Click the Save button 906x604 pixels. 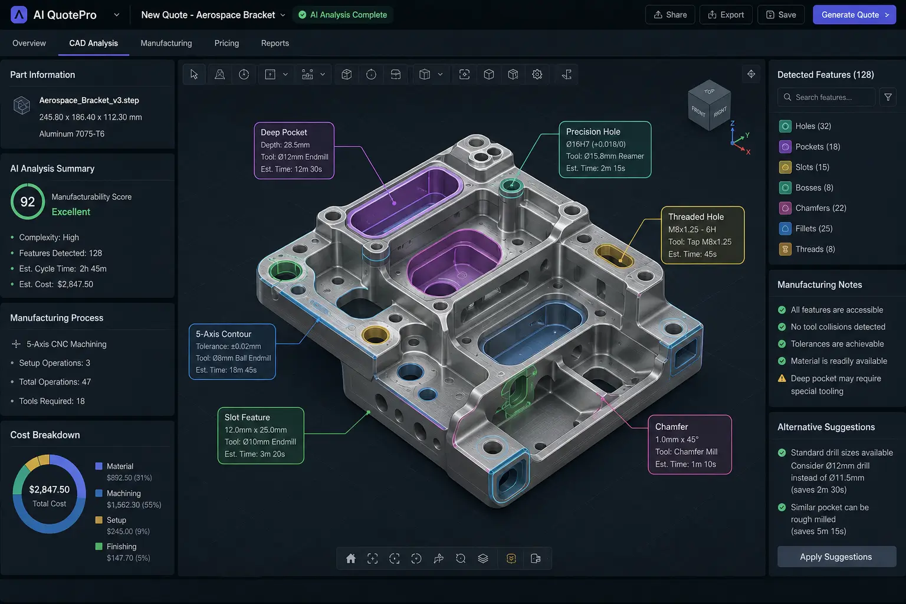781,15
